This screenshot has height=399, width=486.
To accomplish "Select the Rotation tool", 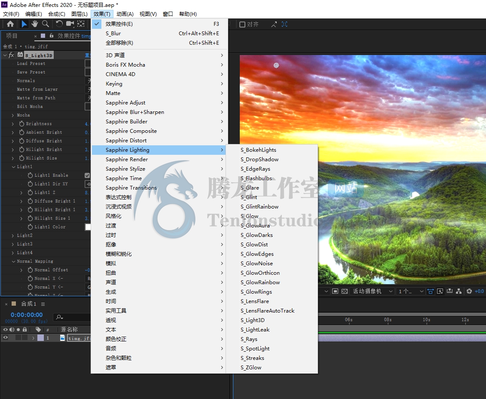I will pyautogui.click(x=59, y=24).
